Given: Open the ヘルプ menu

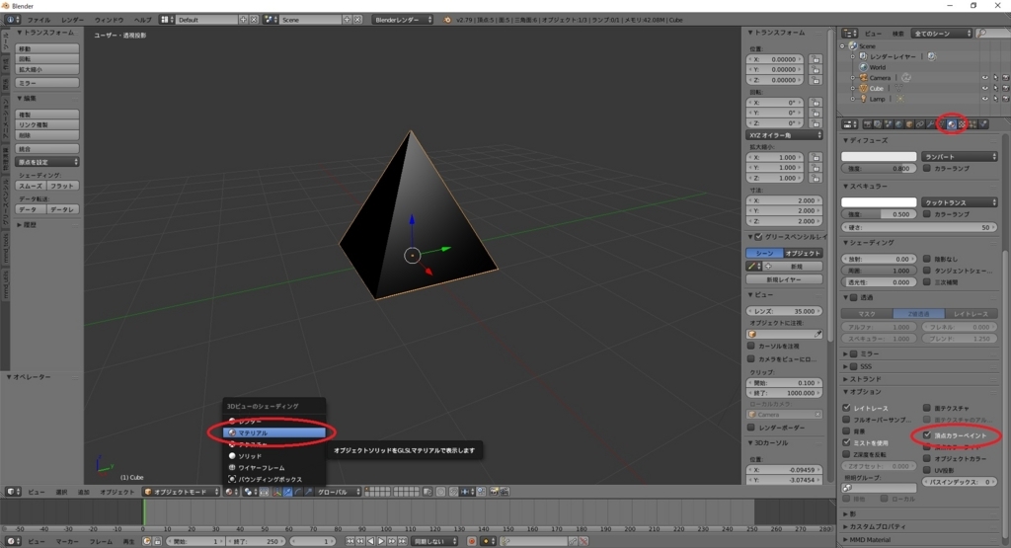Looking at the screenshot, I should [142, 20].
